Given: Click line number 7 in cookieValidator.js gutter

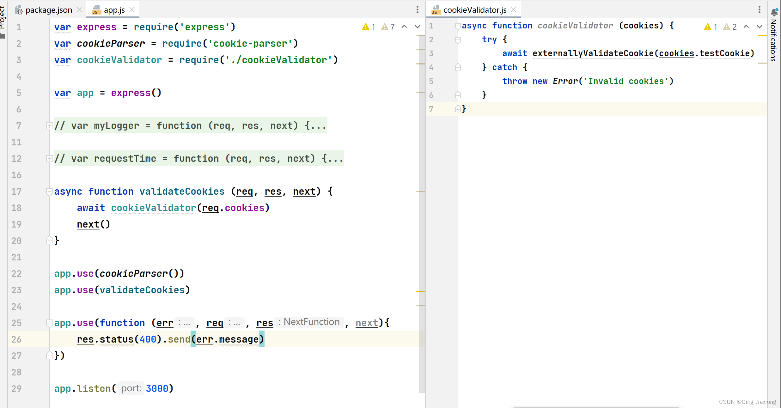Looking at the screenshot, I should tap(431, 109).
